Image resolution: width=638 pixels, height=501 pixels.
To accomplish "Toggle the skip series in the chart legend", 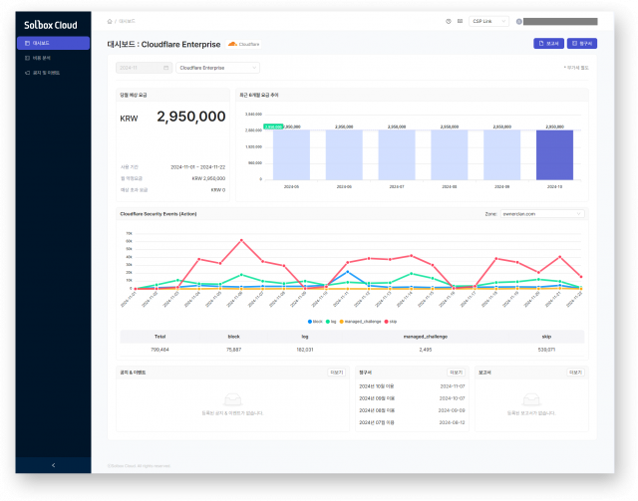I will click(391, 322).
